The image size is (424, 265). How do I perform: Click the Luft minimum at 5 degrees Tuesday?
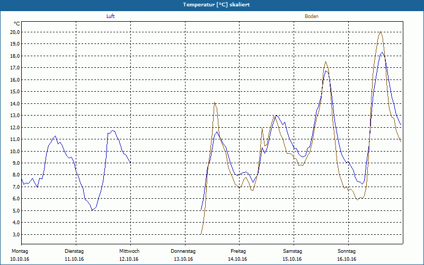pos(92,210)
